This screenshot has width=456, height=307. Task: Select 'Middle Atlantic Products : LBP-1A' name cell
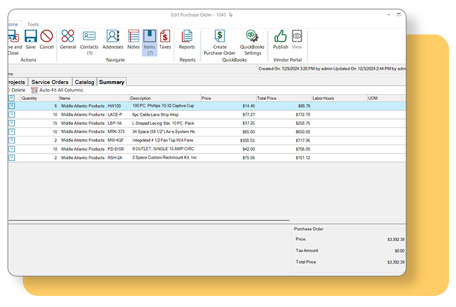pyautogui.click(x=91, y=123)
